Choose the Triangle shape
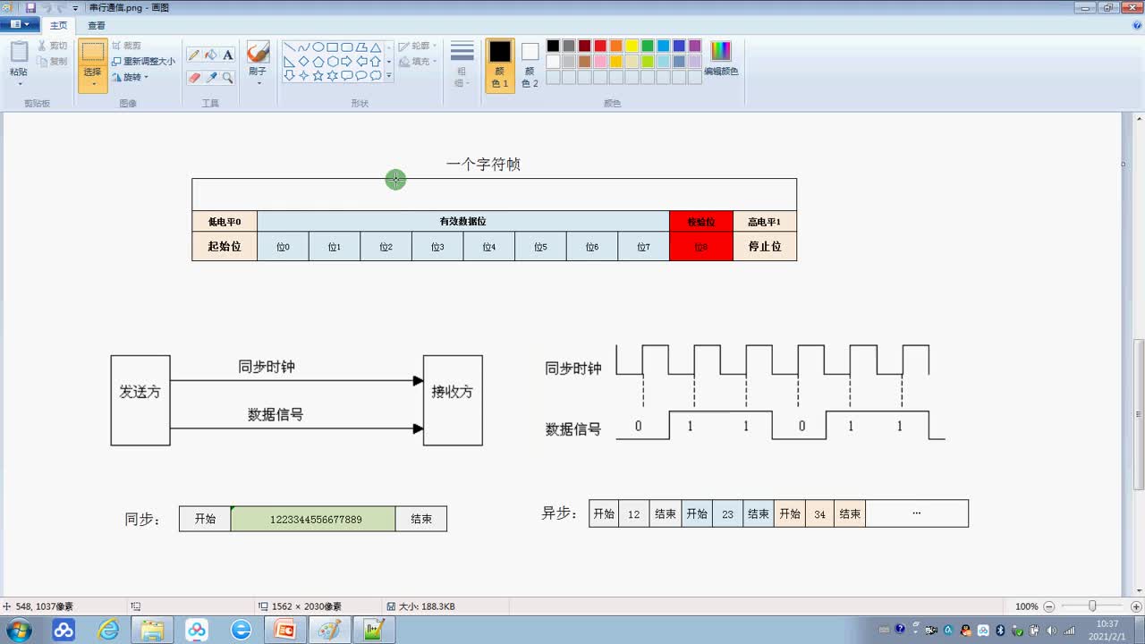Viewport: 1145px width, 644px height. pos(376,47)
